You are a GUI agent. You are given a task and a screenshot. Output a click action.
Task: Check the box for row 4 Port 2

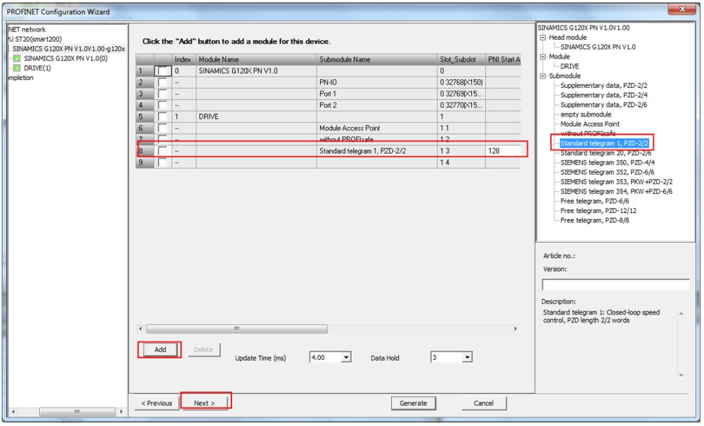(162, 106)
